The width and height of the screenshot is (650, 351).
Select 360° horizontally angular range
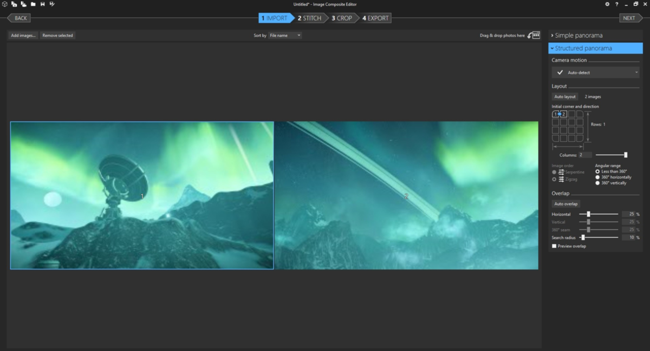tap(597, 177)
